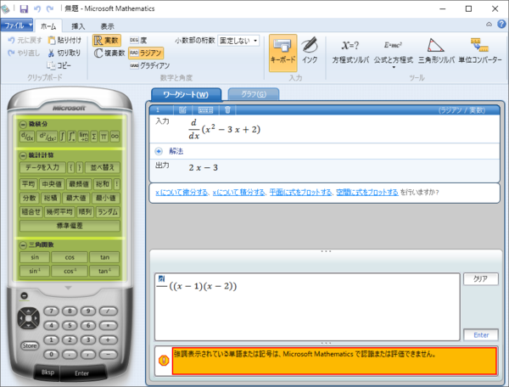
Task: Insert infinity symbol button
Action: click(115, 137)
